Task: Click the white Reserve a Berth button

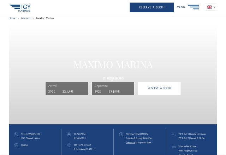Action: pyautogui.click(x=159, y=88)
